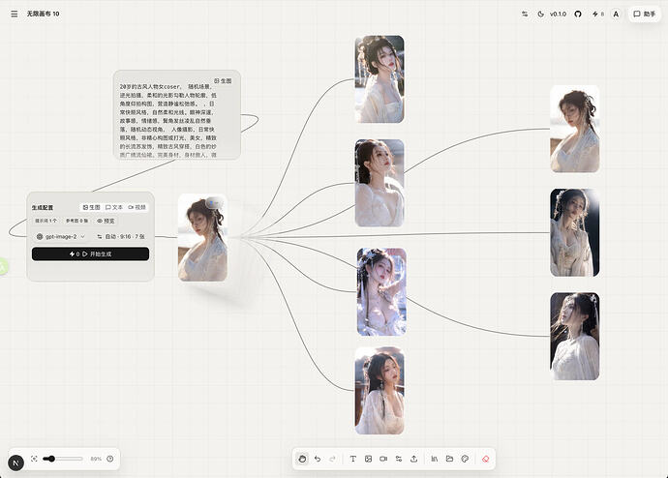Click the 89% zoom percentage
The width and height of the screenshot is (668, 478).
96,459
